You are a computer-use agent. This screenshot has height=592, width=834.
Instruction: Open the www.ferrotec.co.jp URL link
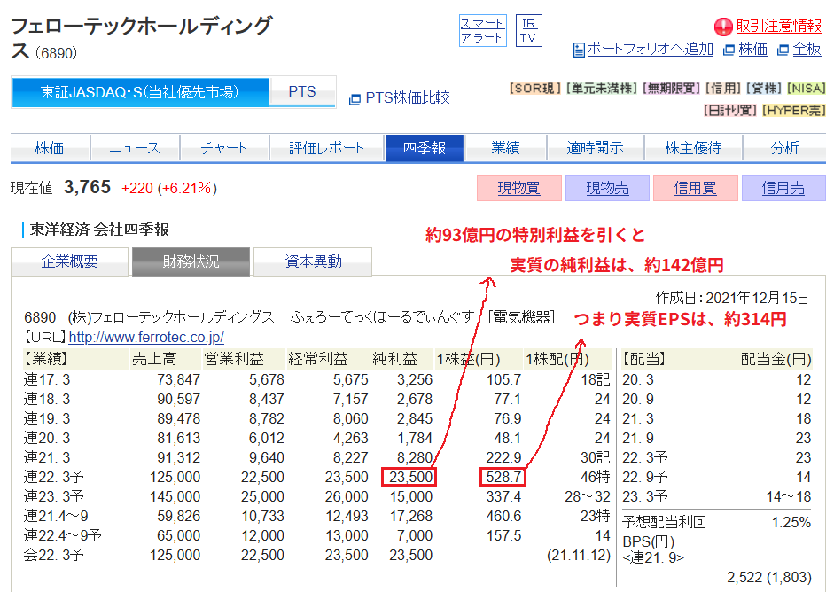[x=146, y=338]
